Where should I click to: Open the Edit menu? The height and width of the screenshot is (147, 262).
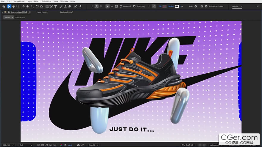click(x=9, y=1)
